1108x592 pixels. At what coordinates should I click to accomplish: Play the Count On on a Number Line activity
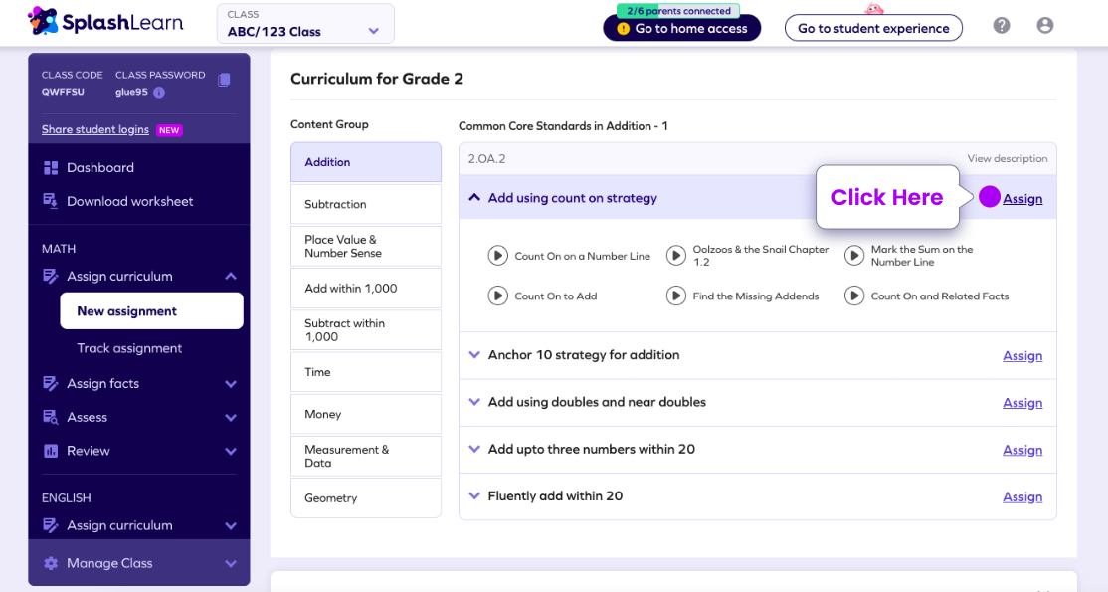tap(497, 256)
